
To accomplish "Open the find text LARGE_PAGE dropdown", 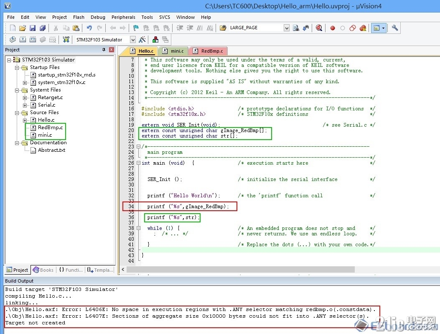I will (287, 28).
